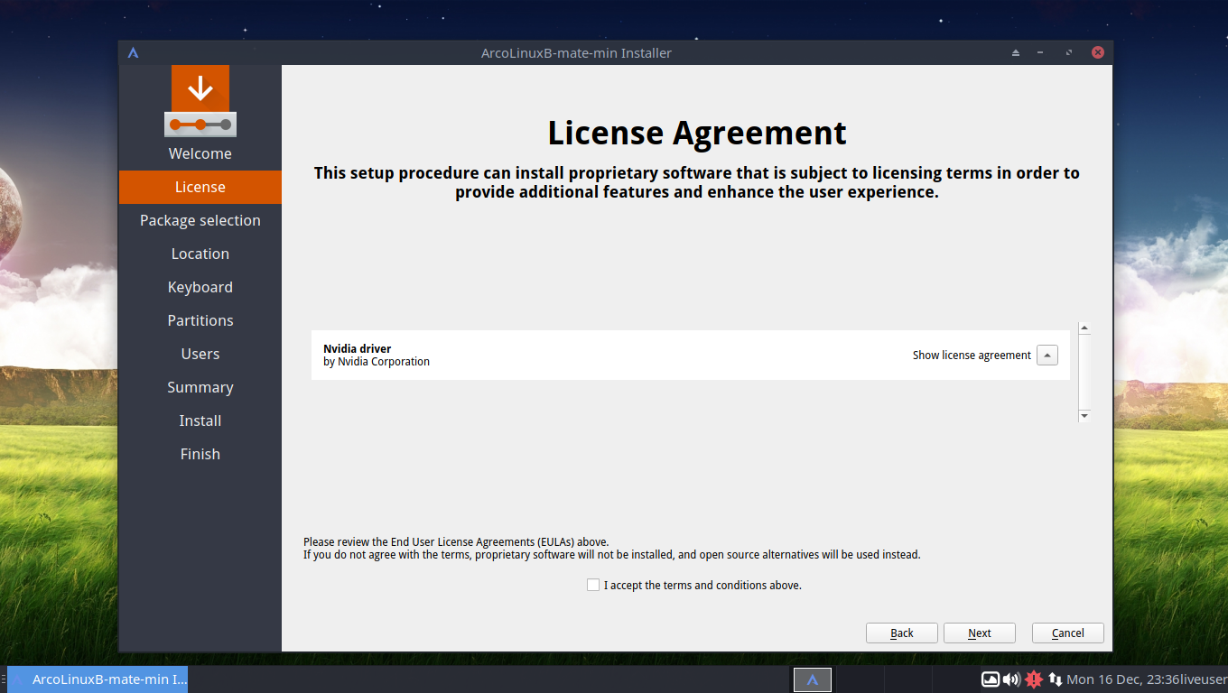
Task: Open the Arco icon button in taskbar center
Action: coord(813,679)
